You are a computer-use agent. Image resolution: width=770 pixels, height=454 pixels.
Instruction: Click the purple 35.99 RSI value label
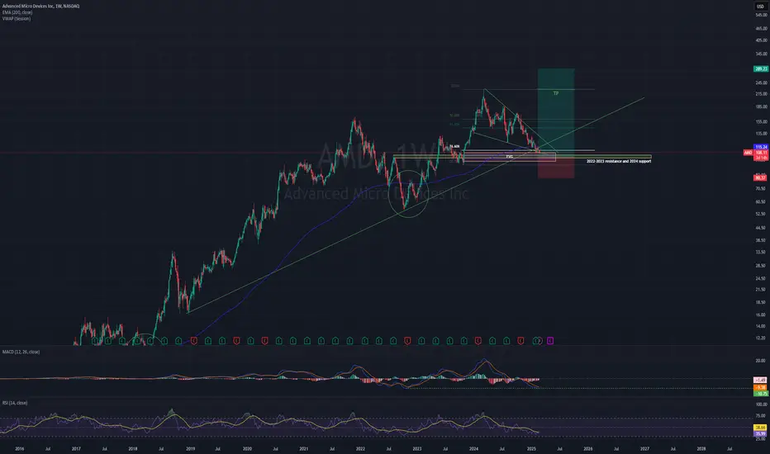[x=761, y=434]
